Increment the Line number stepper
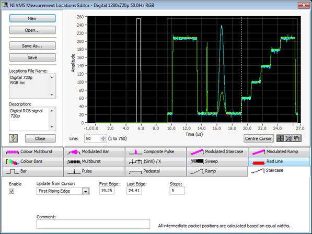 (x=103, y=137)
